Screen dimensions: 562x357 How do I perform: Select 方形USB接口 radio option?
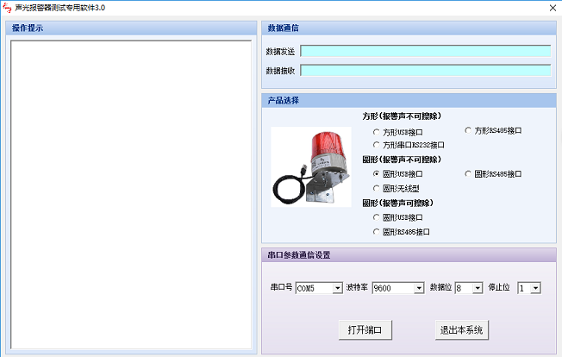pyautogui.click(x=398, y=132)
